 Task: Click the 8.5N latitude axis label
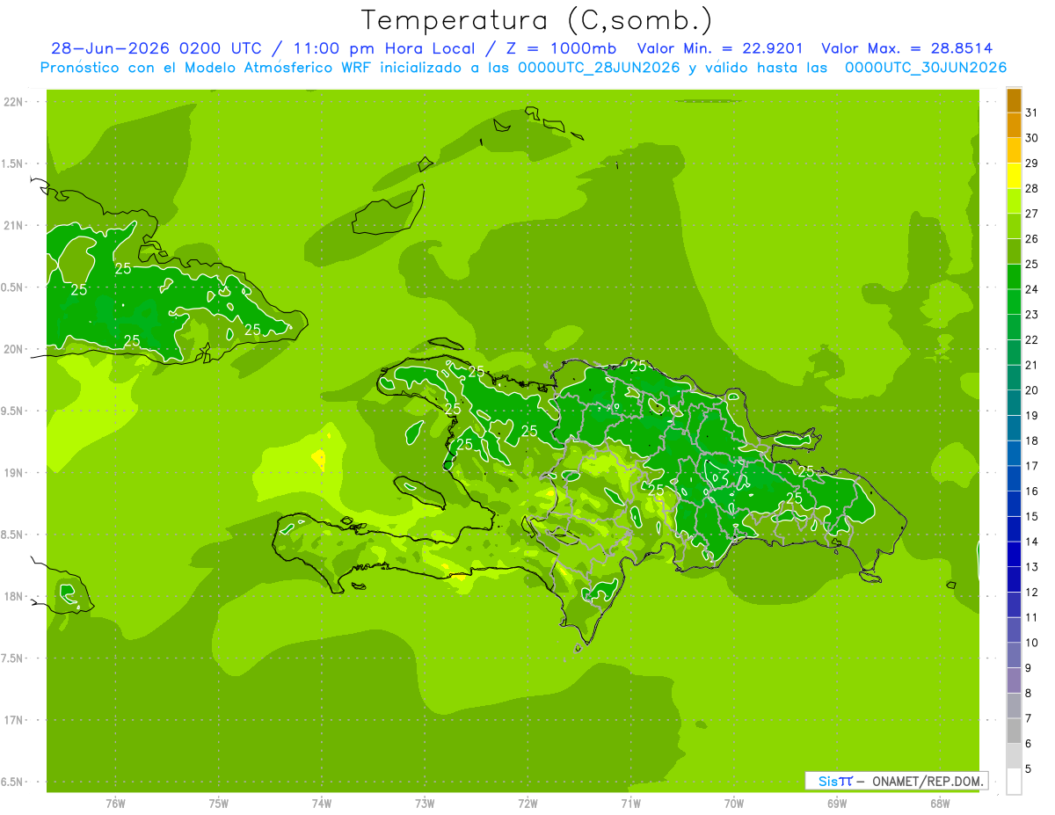click(13, 535)
